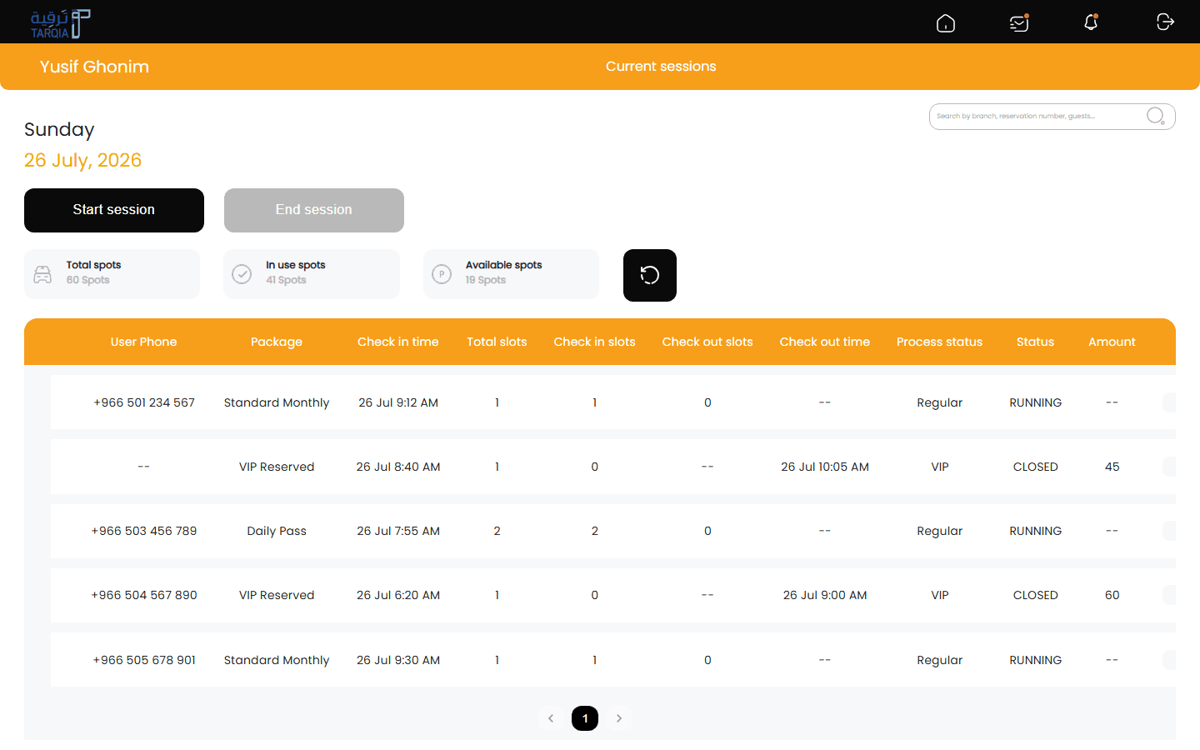Click the checkmark icon in In use spots
Viewport: 1200px width, 750px height.
click(x=242, y=274)
